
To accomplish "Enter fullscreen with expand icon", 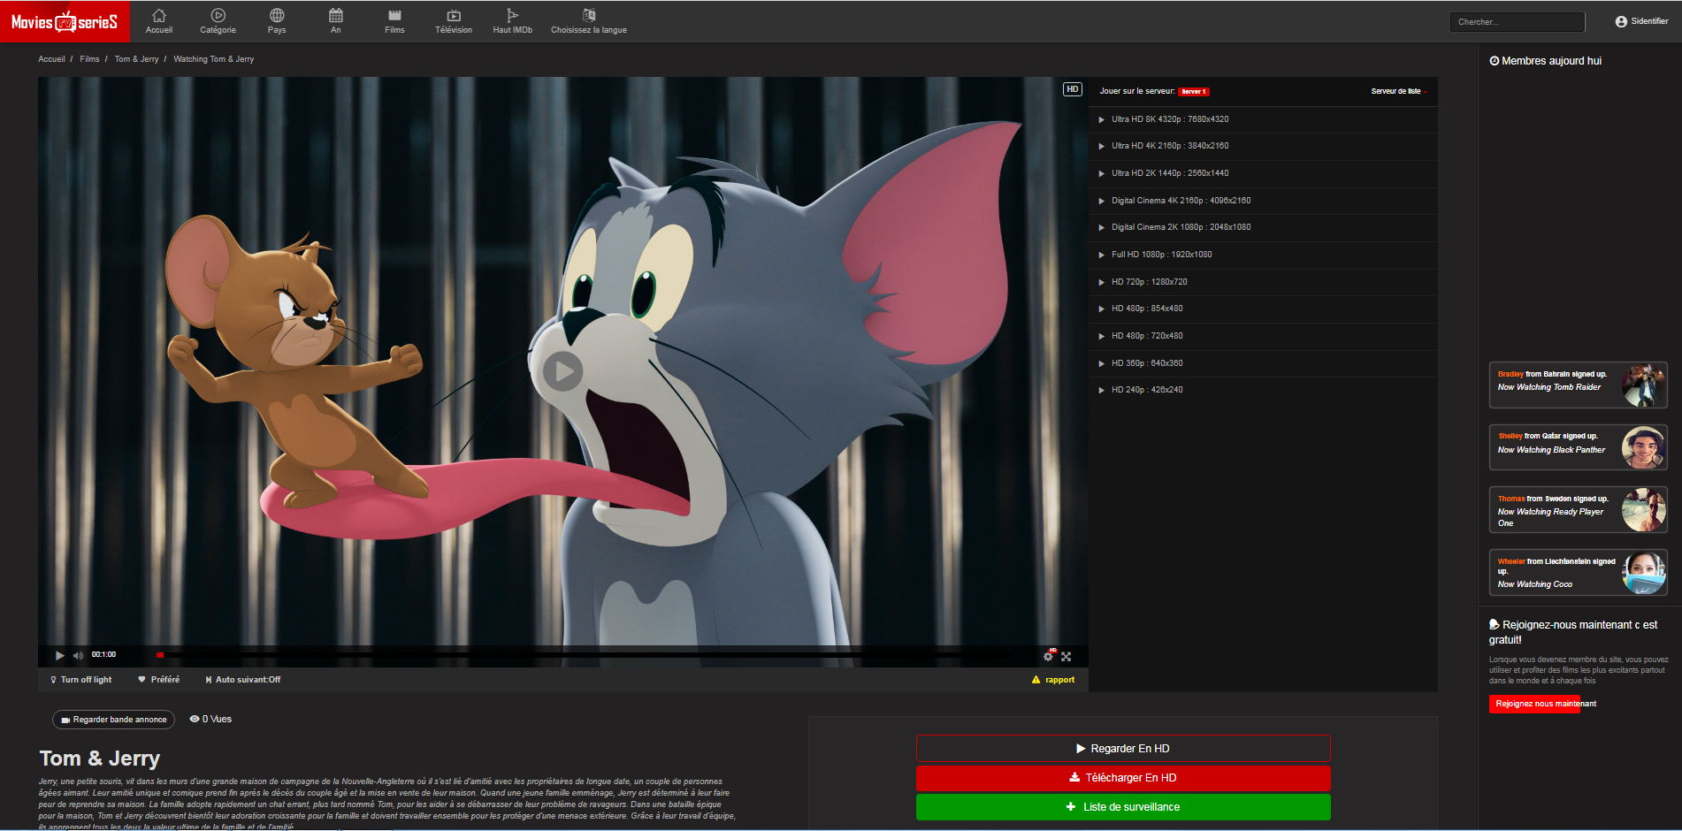I will coord(1067,656).
